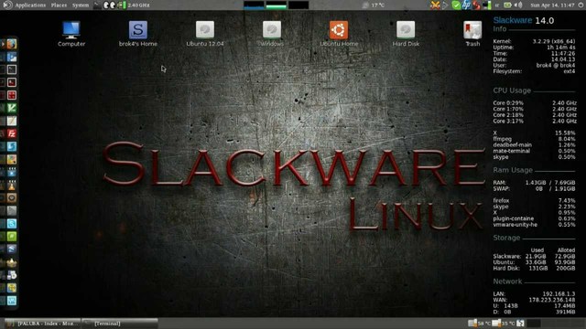Open the Places menu
This screenshot has width=586, height=329.
(59, 5)
